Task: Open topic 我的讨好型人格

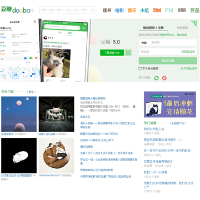Action: pyautogui.click(x=154, y=129)
